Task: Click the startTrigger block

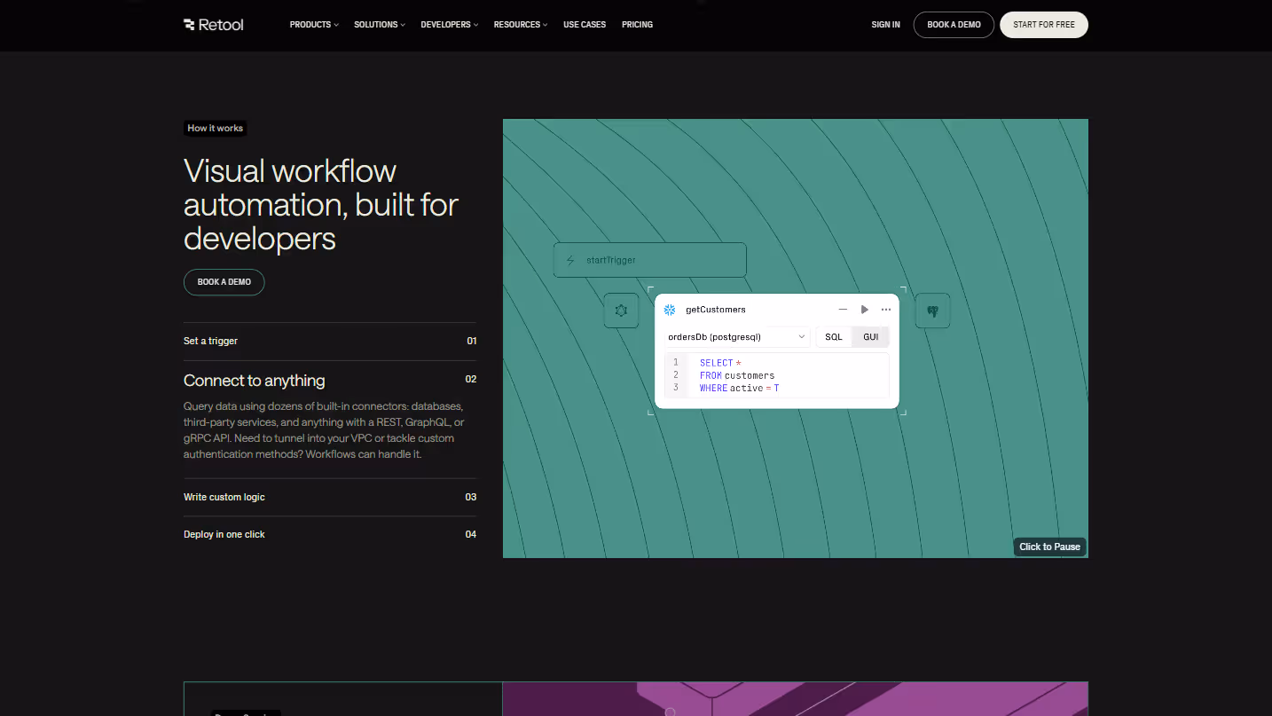Action: (x=650, y=260)
